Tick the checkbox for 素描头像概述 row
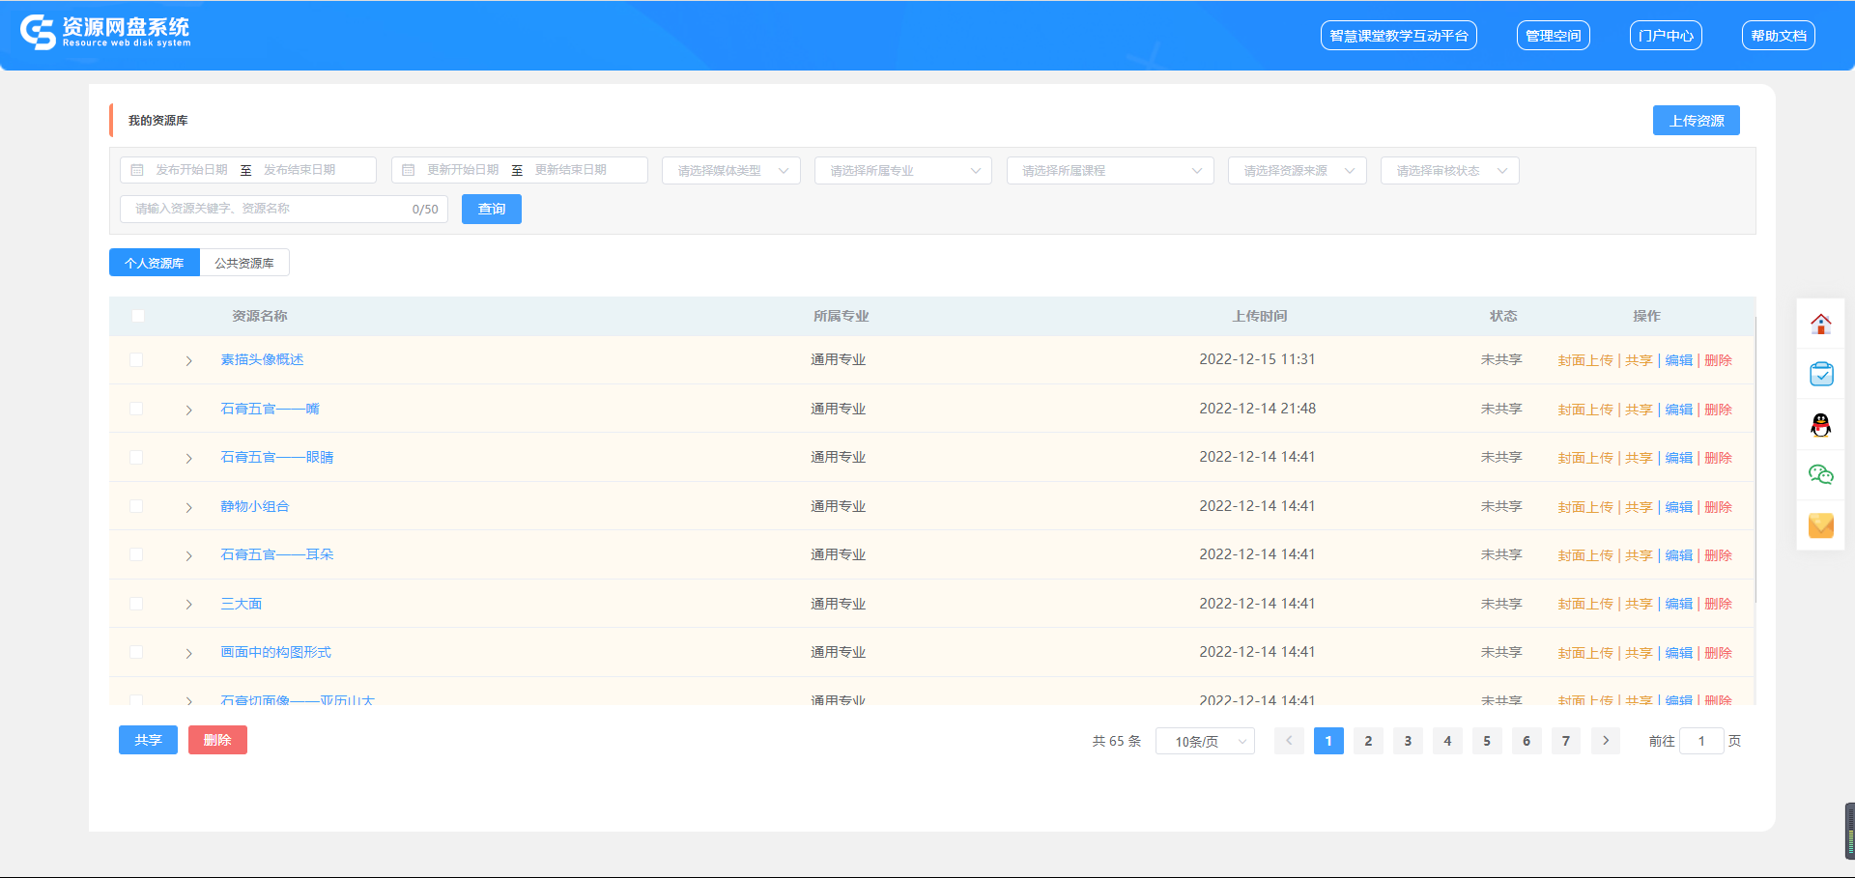This screenshot has height=878, width=1855. 136,359
